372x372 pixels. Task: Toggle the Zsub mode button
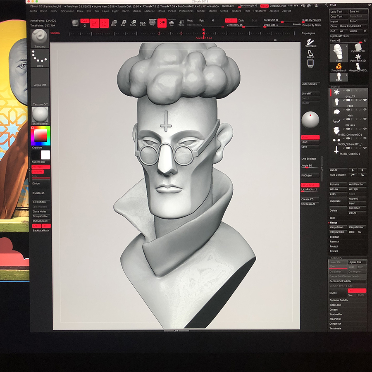(241, 20)
